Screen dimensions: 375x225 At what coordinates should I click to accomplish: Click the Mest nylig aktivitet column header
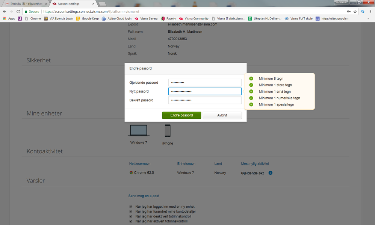tap(255, 163)
